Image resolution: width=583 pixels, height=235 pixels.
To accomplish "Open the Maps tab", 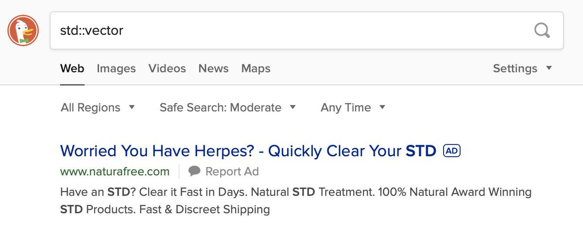I will [256, 68].
